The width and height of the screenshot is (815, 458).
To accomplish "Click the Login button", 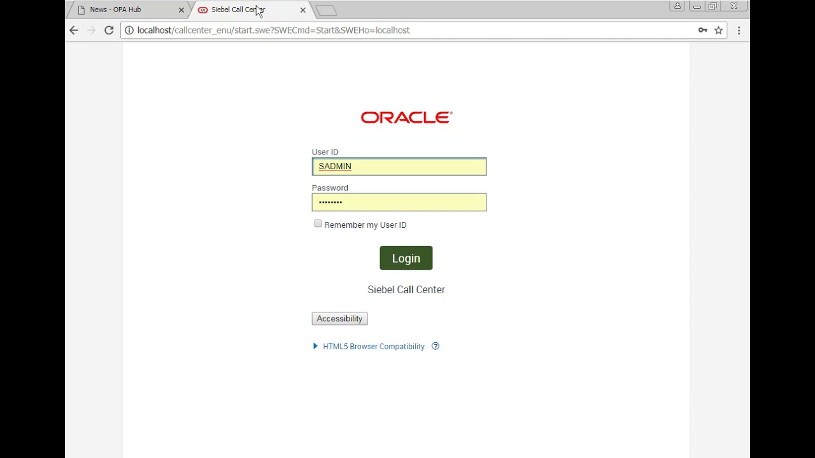I will (406, 258).
